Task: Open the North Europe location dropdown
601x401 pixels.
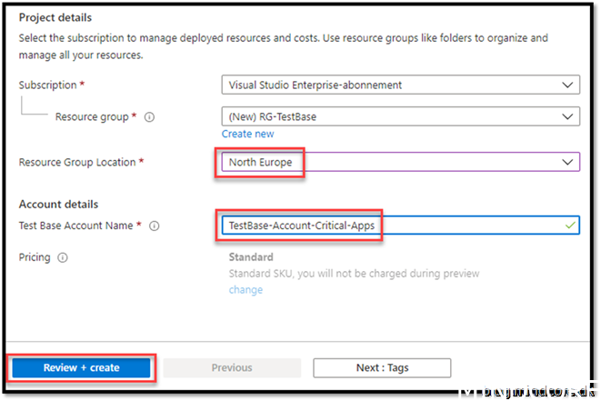Action: [400, 162]
